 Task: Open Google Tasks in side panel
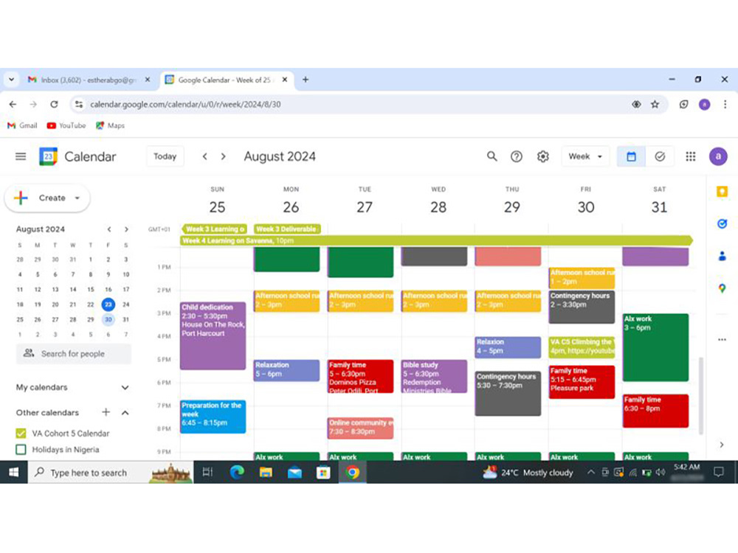(x=722, y=224)
